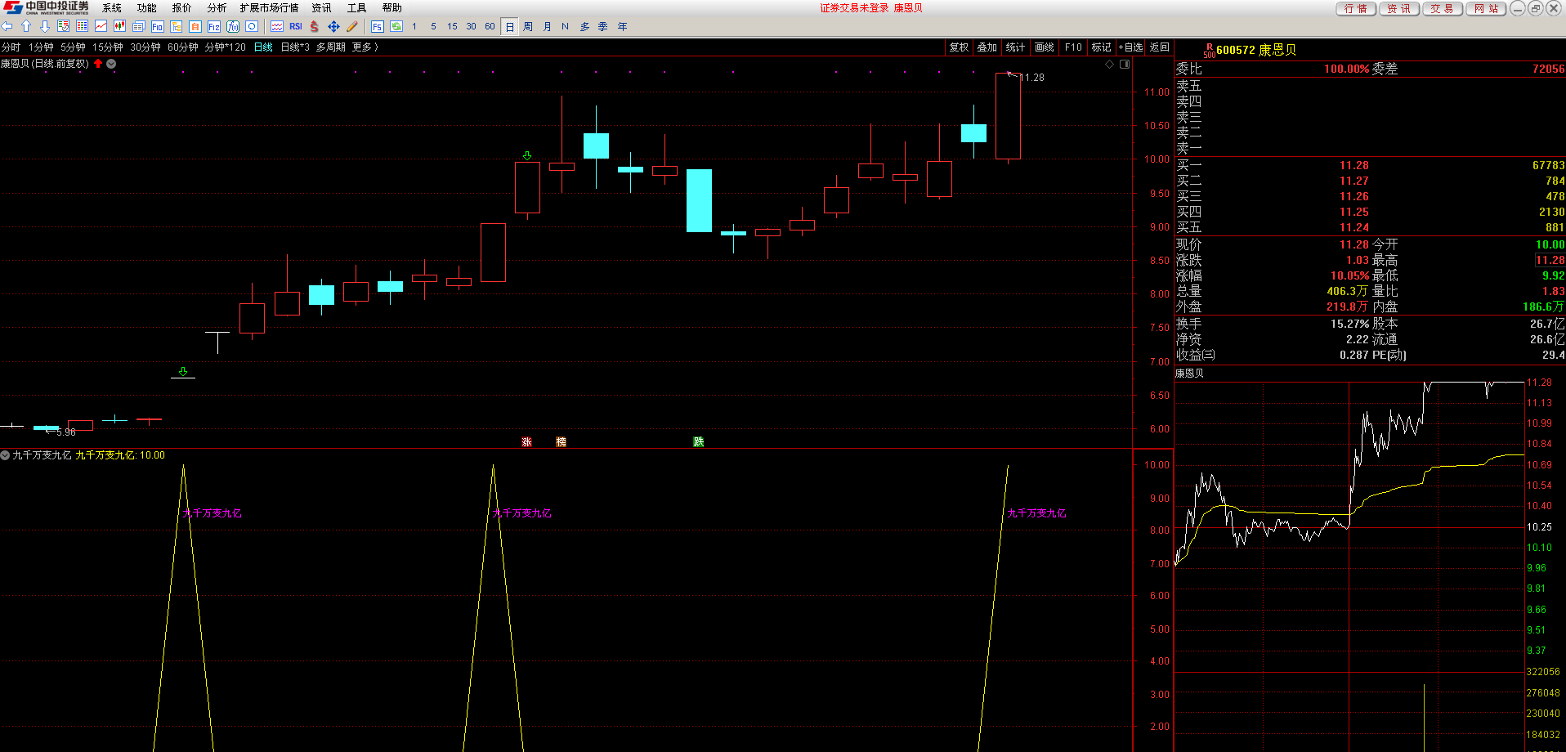Click the diamond icon at chart top-right
The image size is (1566, 752).
coord(1109,64)
